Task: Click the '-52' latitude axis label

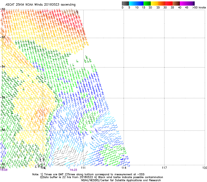Action: 3,37
